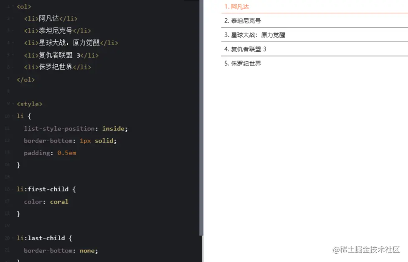Click the opening <ol> tag in code
Viewport: 408px width, 262px height.
[x=24, y=7]
